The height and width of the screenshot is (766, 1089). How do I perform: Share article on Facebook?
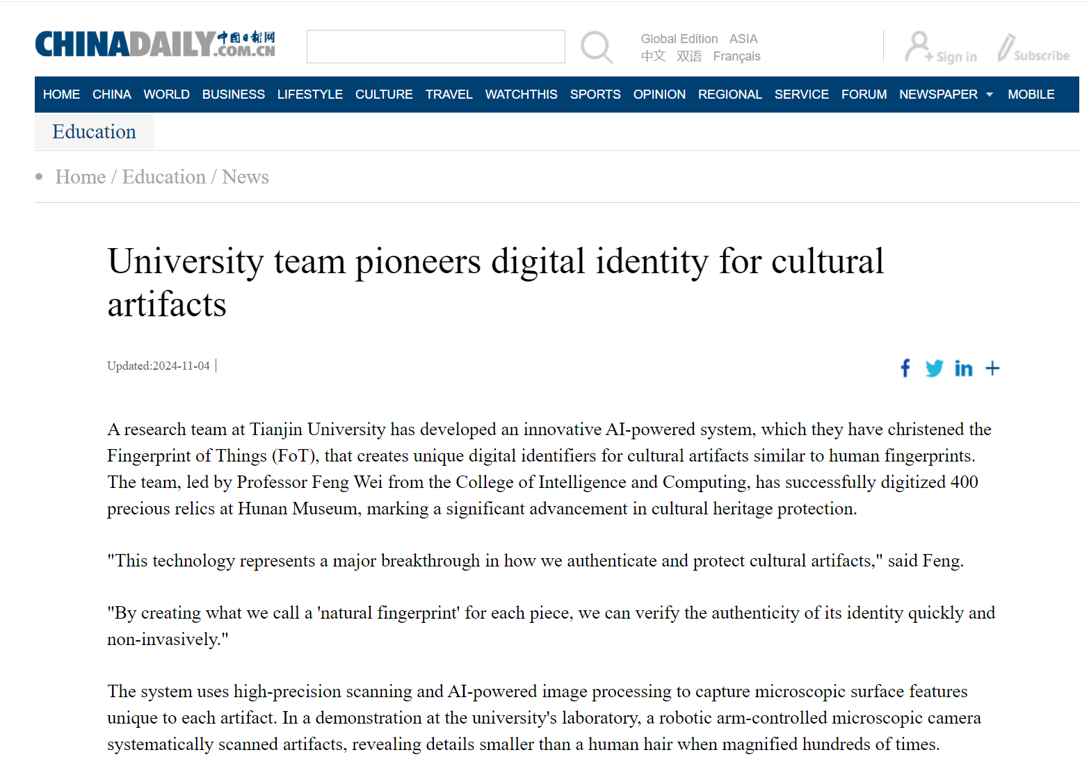(x=905, y=368)
